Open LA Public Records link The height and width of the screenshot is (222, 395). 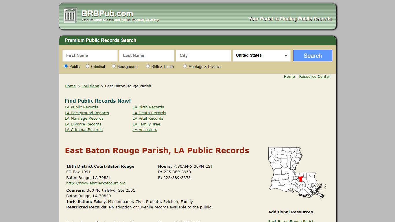click(x=81, y=107)
